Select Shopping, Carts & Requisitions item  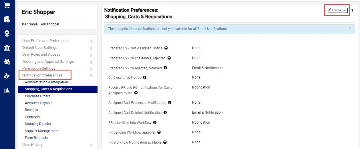click(x=57, y=89)
